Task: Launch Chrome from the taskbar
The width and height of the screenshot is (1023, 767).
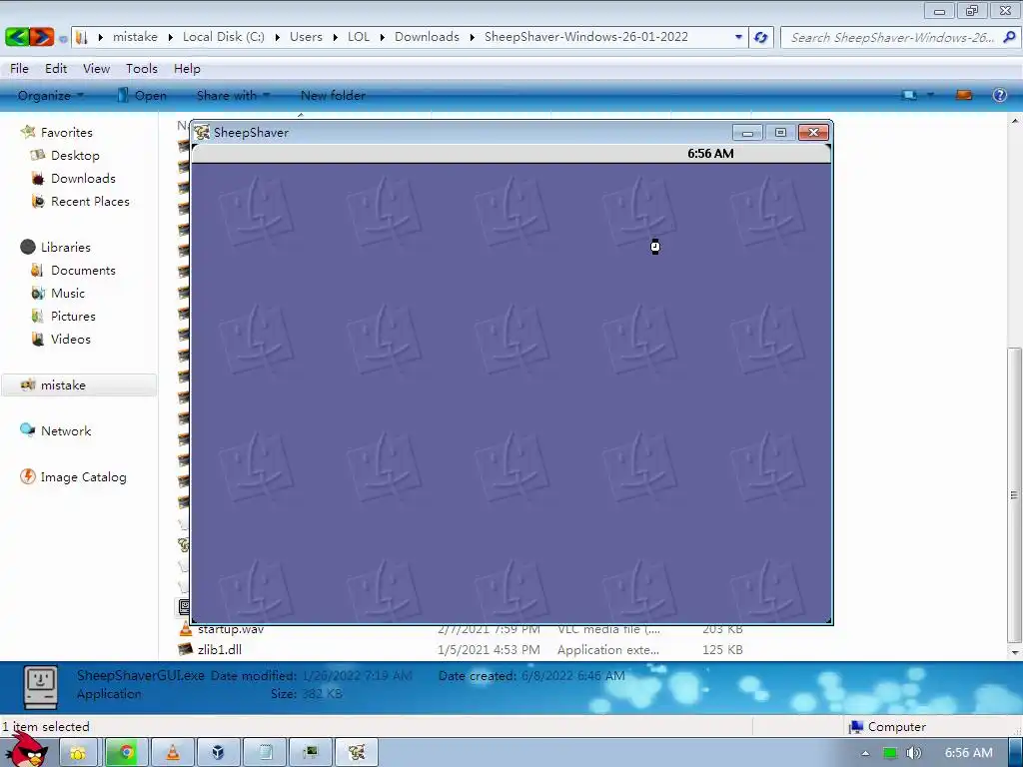Action: [127, 753]
